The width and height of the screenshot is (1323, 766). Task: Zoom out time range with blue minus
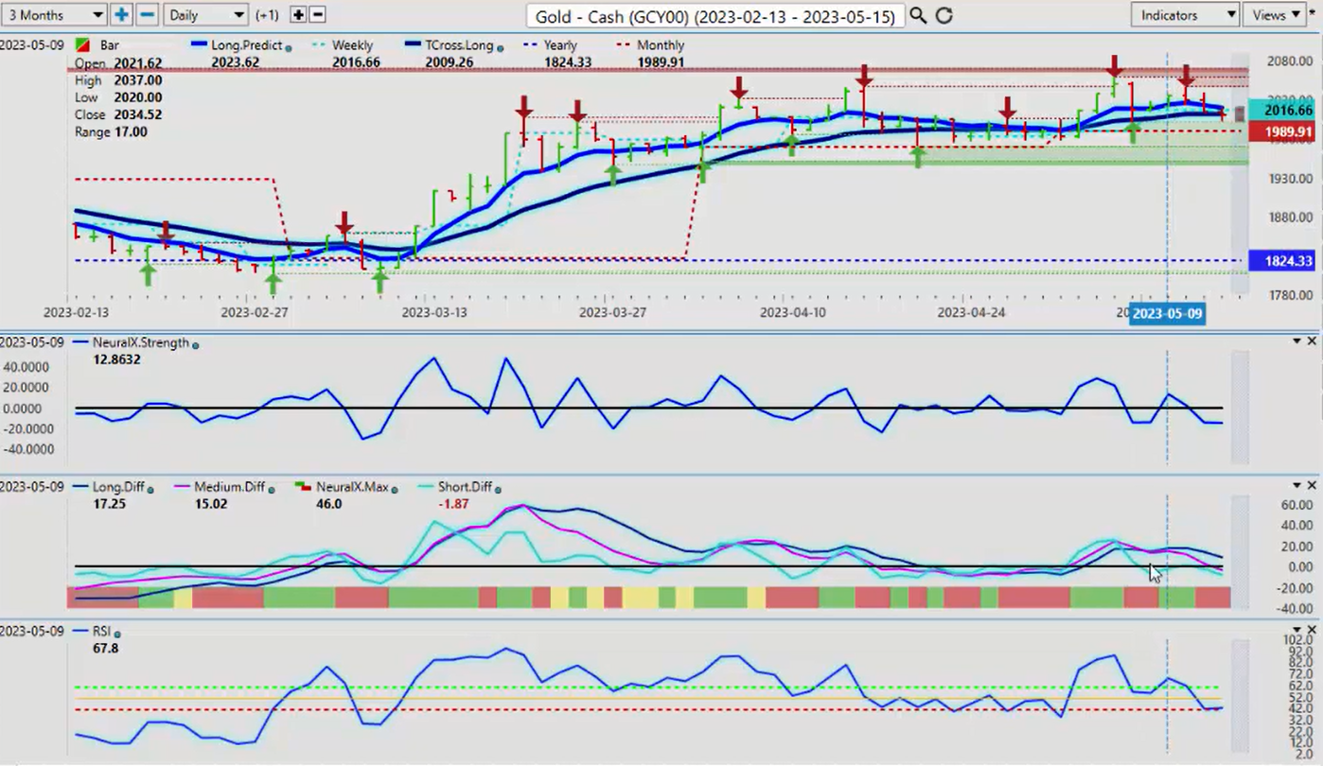click(x=147, y=15)
